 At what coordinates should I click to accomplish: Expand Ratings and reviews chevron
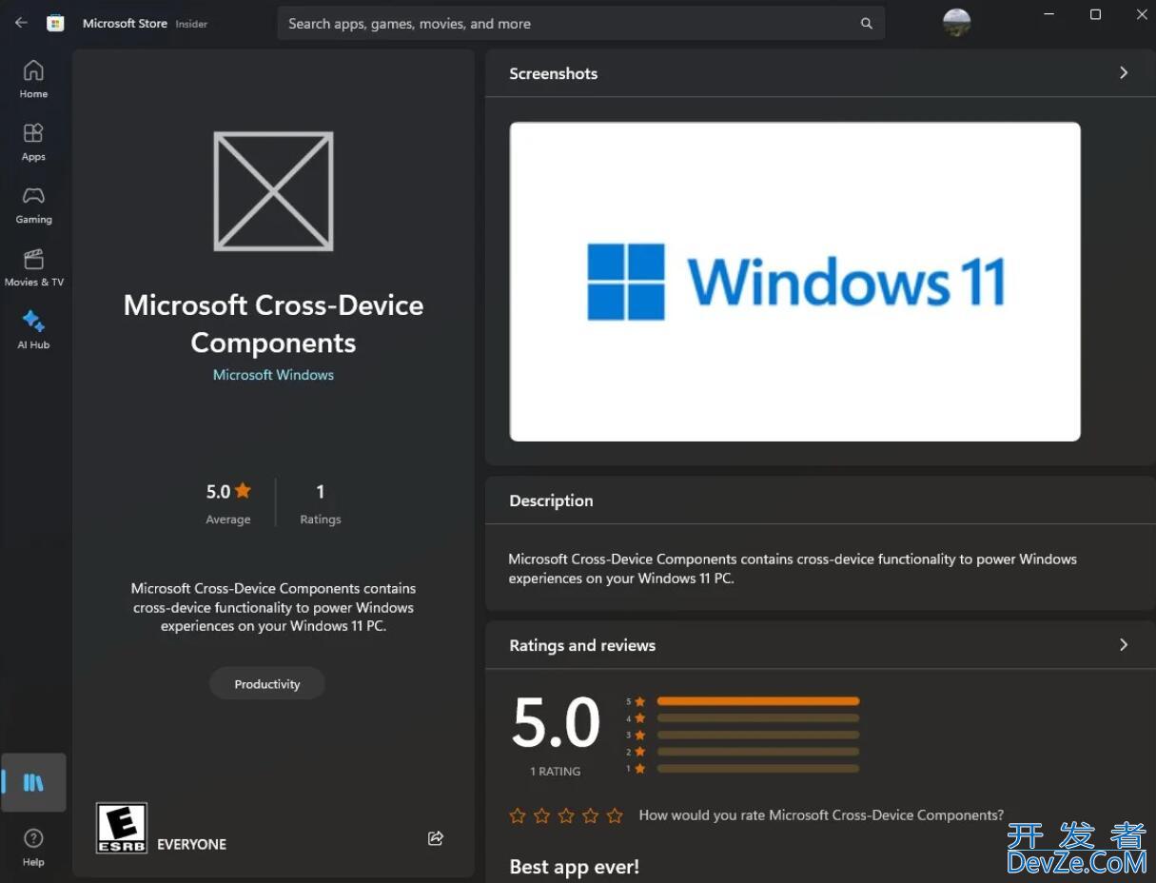click(1124, 645)
